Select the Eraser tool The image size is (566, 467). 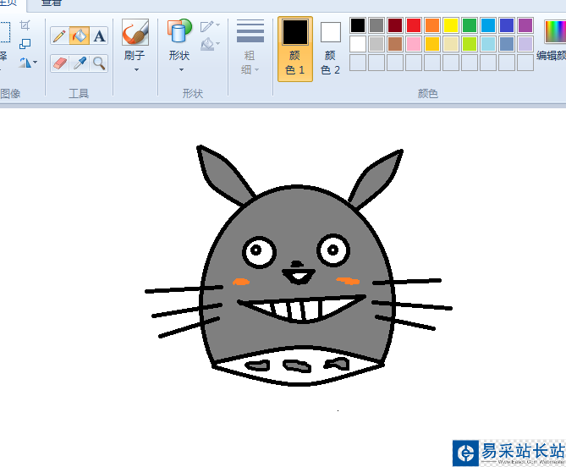(59, 63)
